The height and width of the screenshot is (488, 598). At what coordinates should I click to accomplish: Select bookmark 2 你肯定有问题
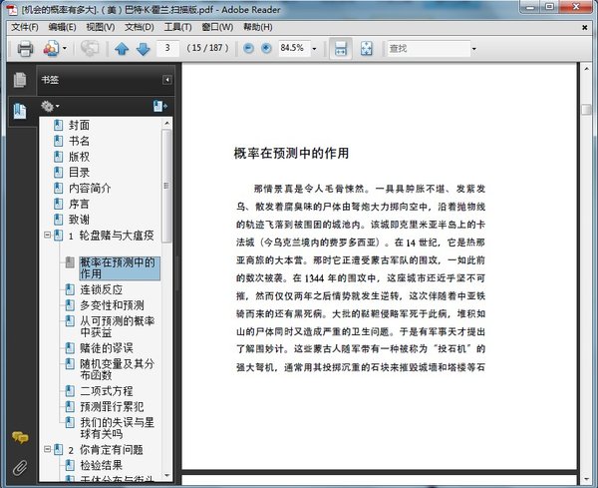pos(106,450)
